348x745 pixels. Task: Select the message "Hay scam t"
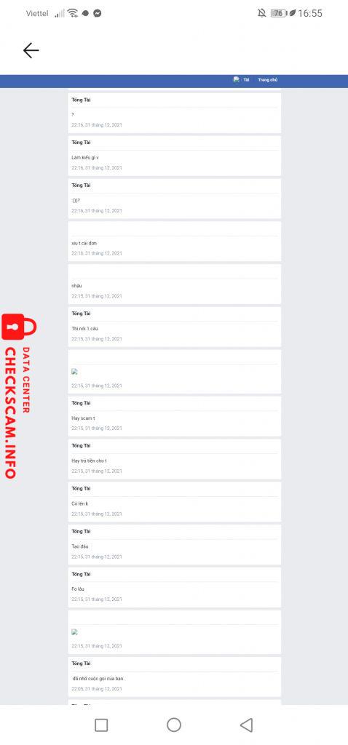83,418
